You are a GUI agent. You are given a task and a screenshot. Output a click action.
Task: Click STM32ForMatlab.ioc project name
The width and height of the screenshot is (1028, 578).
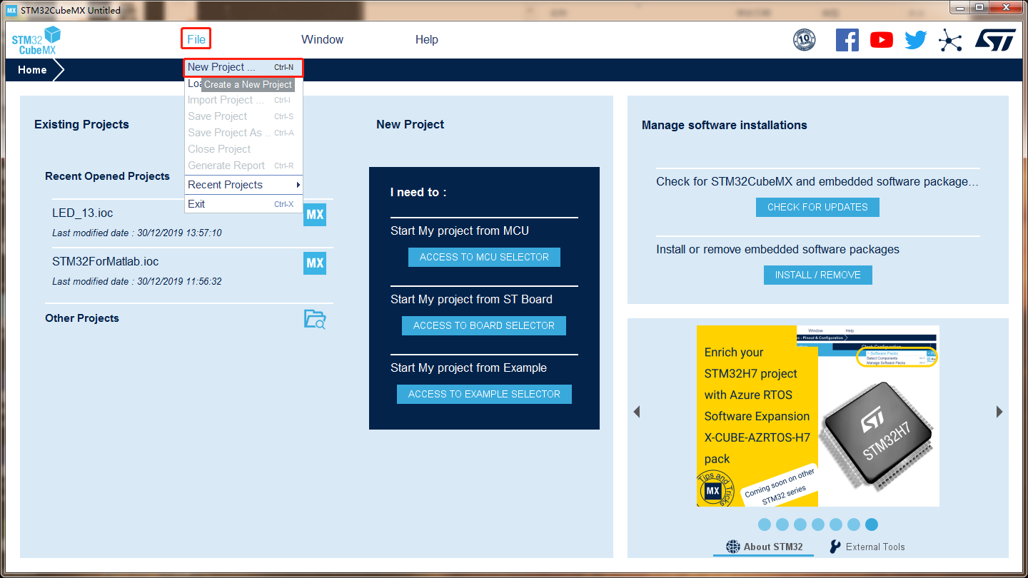tap(106, 261)
